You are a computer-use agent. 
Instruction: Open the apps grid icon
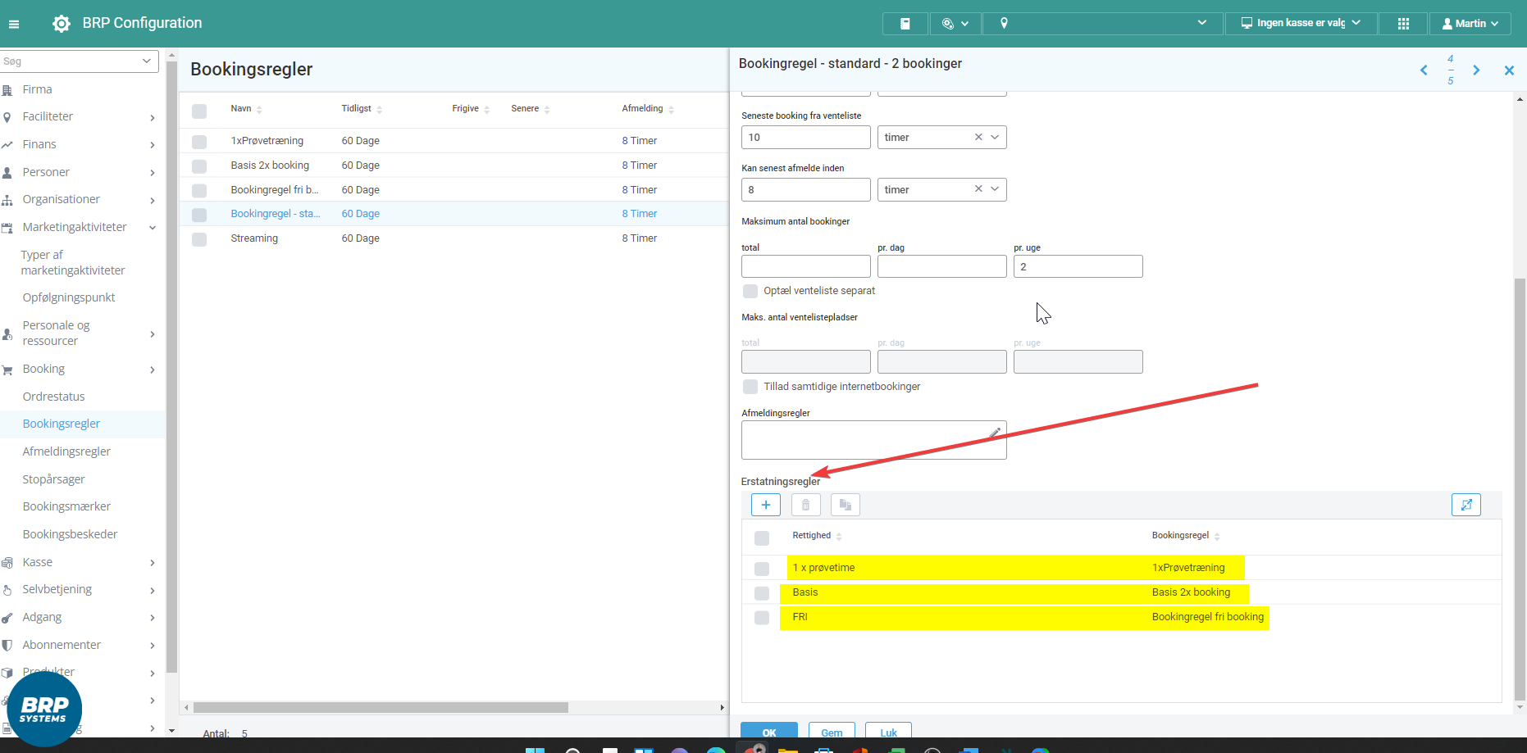pos(1403,24)
